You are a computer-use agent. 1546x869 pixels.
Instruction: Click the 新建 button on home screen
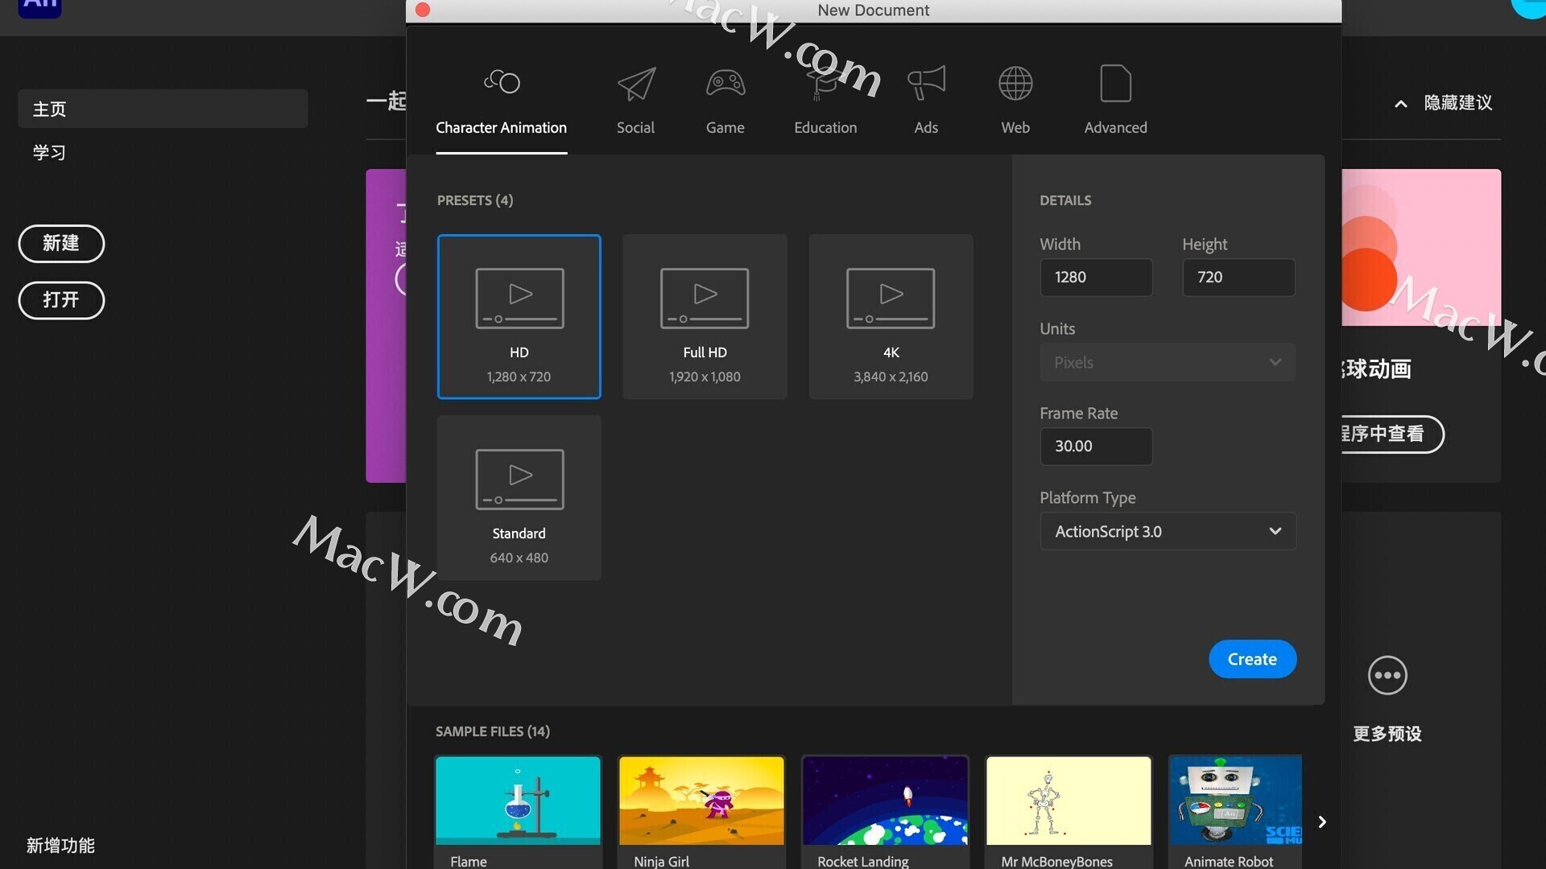click(61, 243)
